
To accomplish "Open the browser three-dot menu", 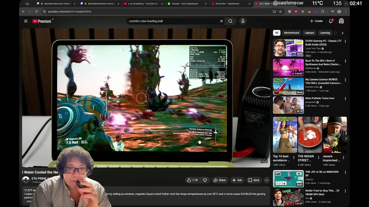I will [x=346, y=11].
